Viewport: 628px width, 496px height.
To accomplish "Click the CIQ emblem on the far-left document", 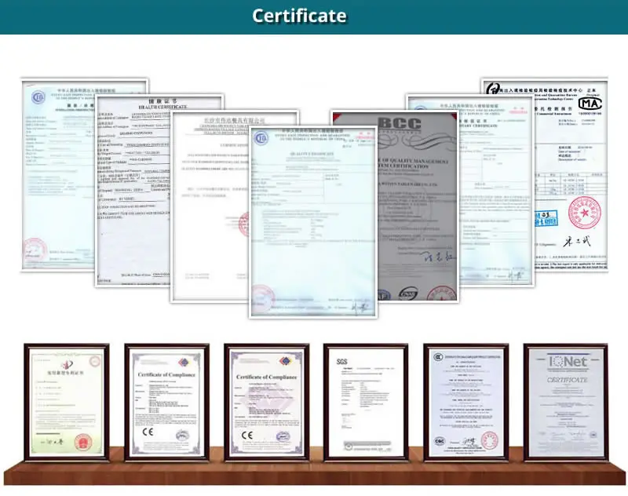I will (x=38, y=97).
